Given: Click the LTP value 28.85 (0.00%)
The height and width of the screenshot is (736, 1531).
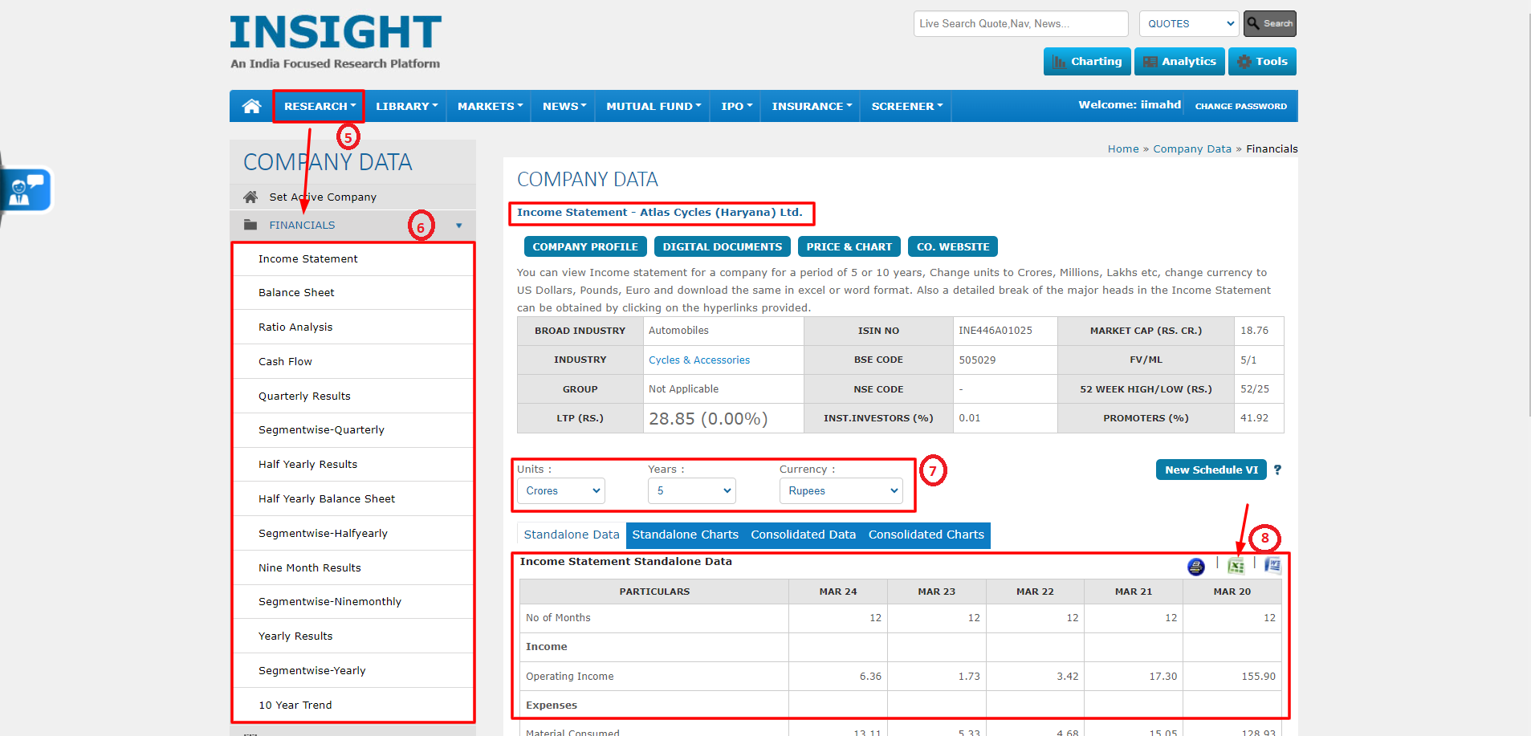Looking at the screenshot, I should coord(708,419).
